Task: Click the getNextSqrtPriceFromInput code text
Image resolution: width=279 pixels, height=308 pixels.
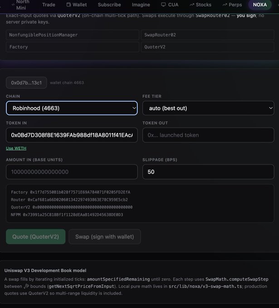Action: 82,286
